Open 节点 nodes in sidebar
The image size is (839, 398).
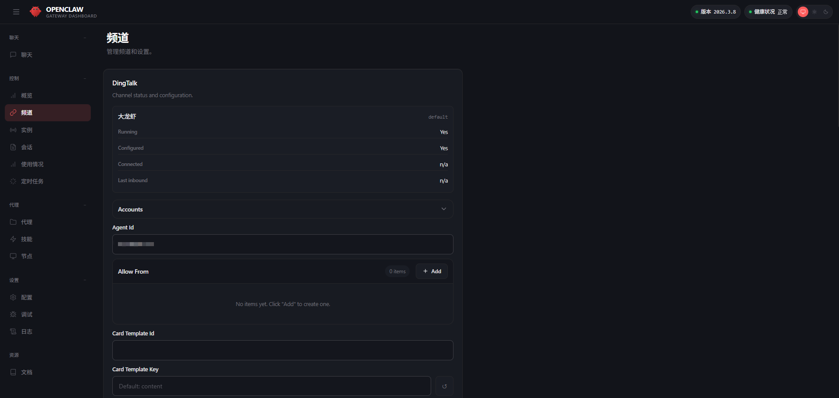click(48, 256)
